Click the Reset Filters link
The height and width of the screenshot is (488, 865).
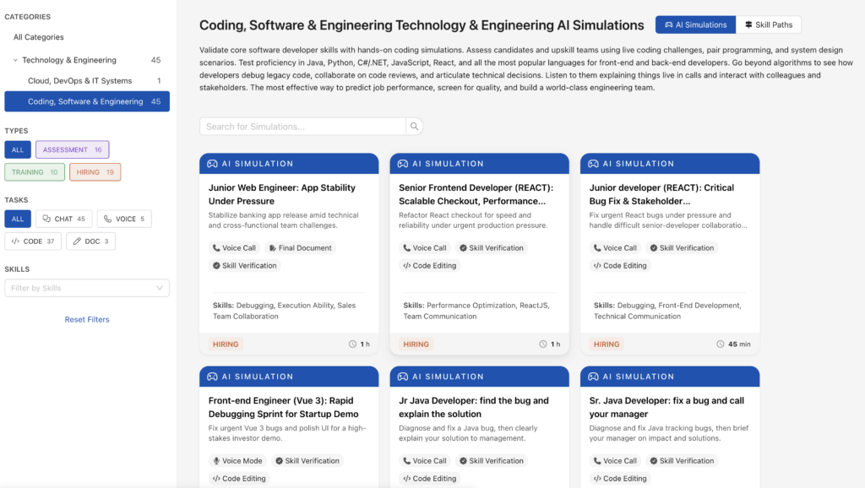(x=87, y=320)
